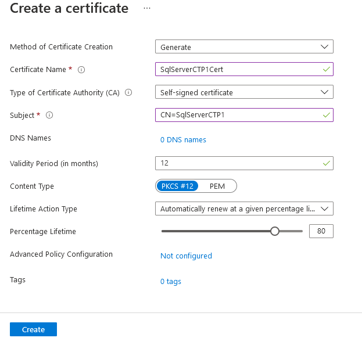362x345 pixels.
Task: Click green checkmark in Certificate Name field
Action: click(x=326, y=70)
